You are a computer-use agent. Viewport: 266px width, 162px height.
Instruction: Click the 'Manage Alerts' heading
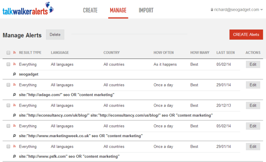[x=22, y=35]
